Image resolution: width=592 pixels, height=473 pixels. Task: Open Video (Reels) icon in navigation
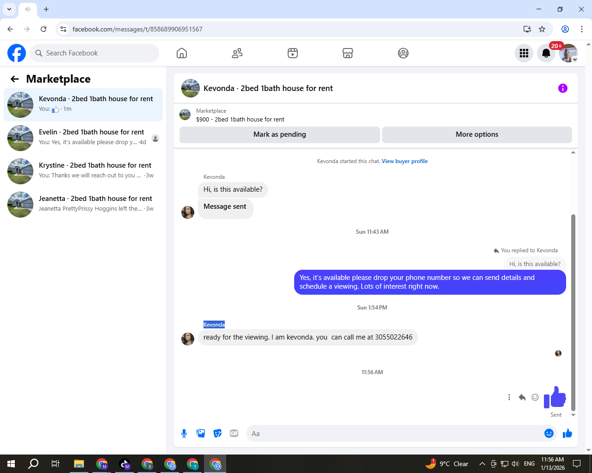coord(293,53)
